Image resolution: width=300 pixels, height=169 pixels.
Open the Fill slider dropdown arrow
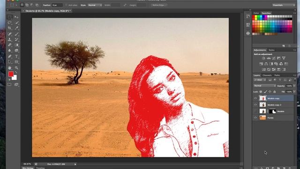(x=294, y=92)
